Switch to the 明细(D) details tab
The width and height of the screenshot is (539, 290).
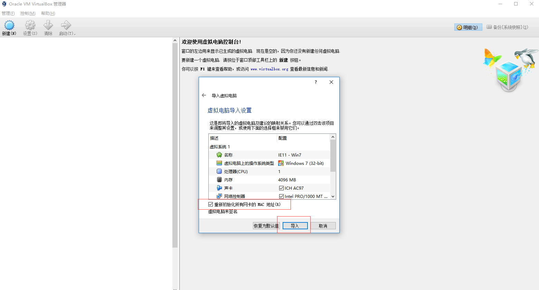click(x=468, y=27)
